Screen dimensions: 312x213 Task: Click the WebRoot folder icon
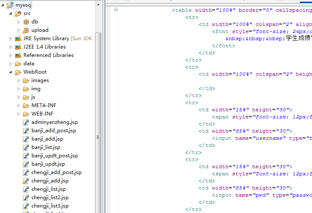(18, 72)
